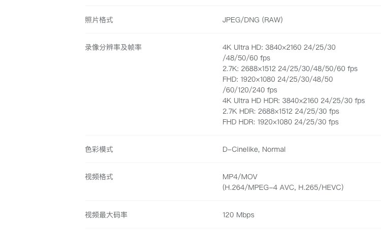381x231 pixels.
Task: Click the /60/120/240 fps text line
Action: click(x=249, y=90)
